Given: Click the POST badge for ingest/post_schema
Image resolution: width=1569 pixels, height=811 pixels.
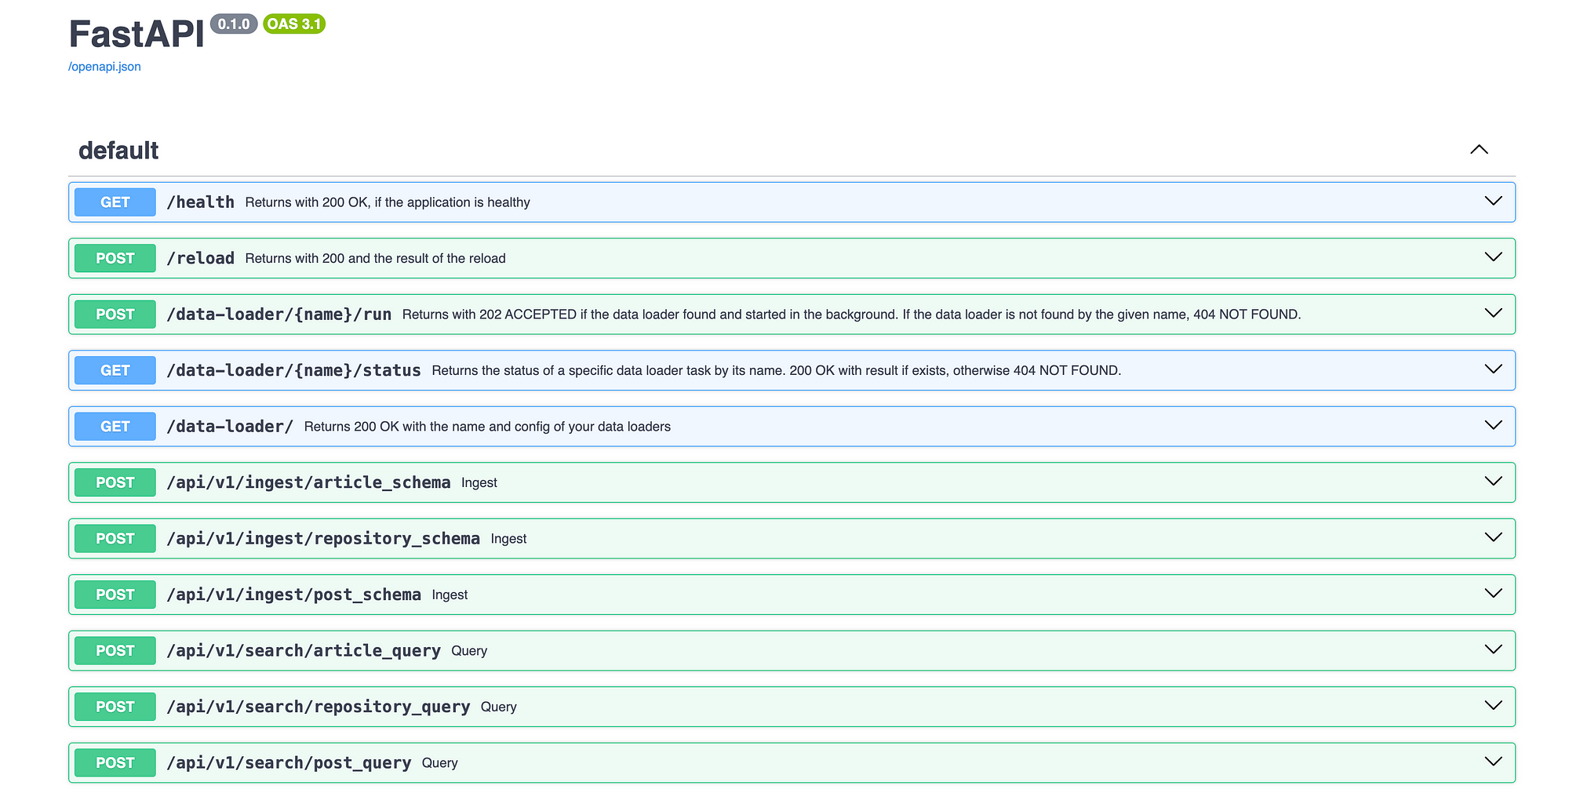Looking at the screenshot, I should click(115, 595).
